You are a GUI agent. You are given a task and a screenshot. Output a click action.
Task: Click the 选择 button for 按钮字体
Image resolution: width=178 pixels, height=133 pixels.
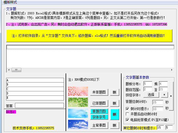coord(151,95)
